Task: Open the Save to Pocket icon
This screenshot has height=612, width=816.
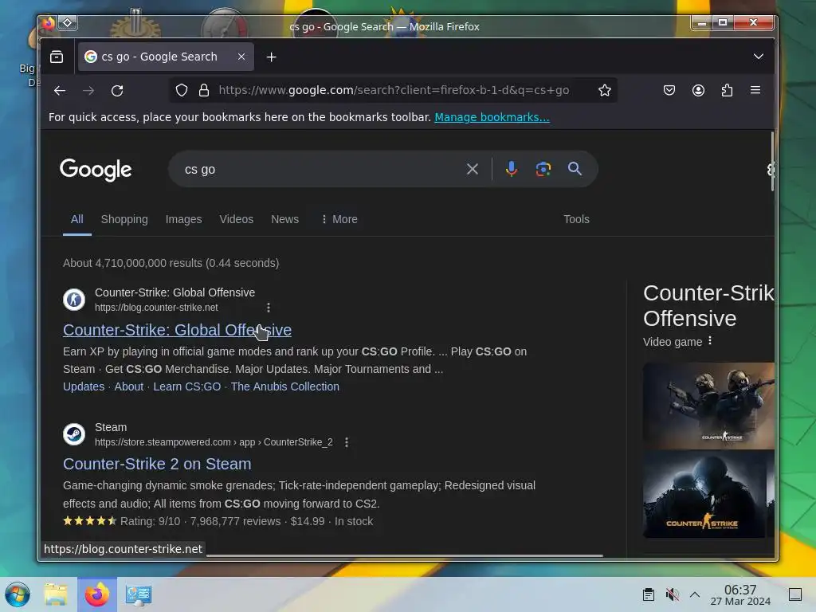Action: tap(669, 90)
